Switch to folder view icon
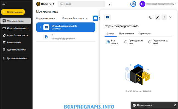The width and height of the screenshot is (178, 109). point(95,18)
